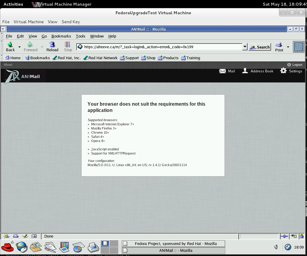Open the Products bookmark folder
The image size is (307, 256).
[168, 58]
